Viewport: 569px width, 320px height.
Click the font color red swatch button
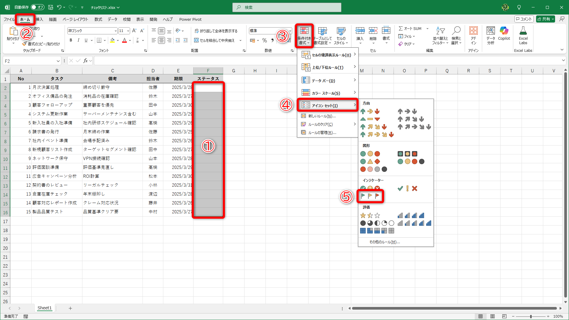pyautogui.click(x=124, y=40)
